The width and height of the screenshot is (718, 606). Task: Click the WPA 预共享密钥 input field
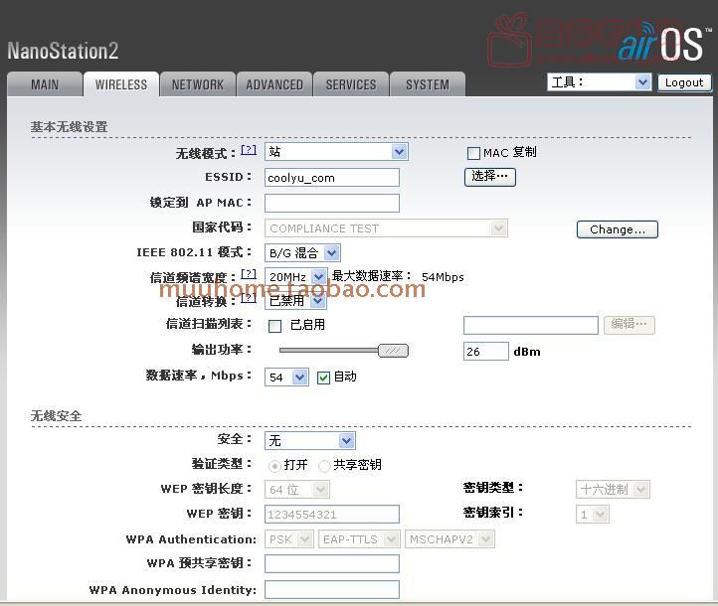[x=332, y=564]
